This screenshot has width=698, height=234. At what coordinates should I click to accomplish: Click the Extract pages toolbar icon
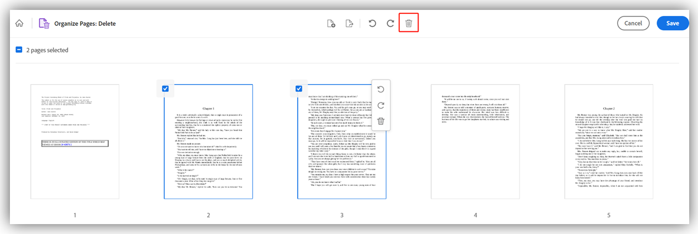[349, 24]
